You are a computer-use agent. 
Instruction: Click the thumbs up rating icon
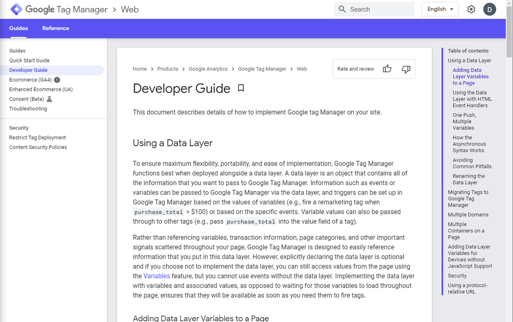(x=387, y=69)
